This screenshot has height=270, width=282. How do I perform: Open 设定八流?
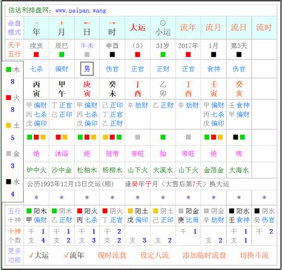[155, 255]
